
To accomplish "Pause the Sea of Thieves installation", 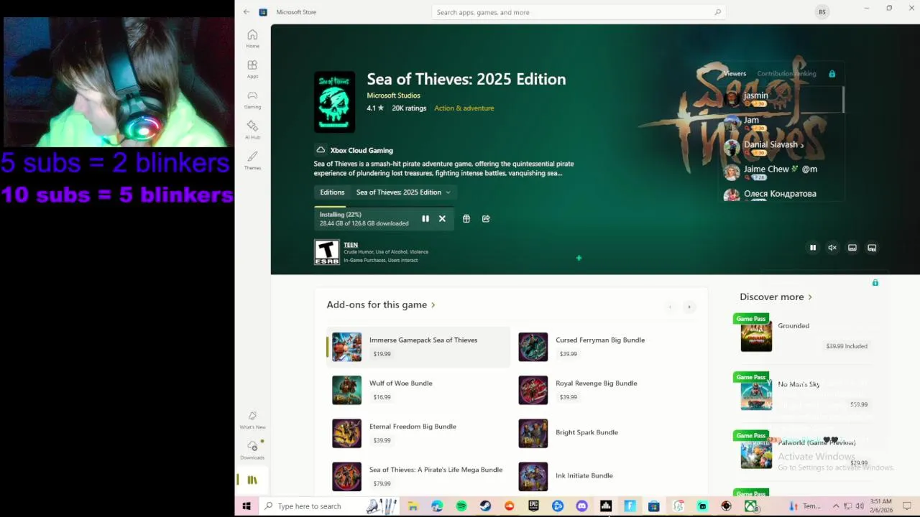I will click(x=425, y=218).
